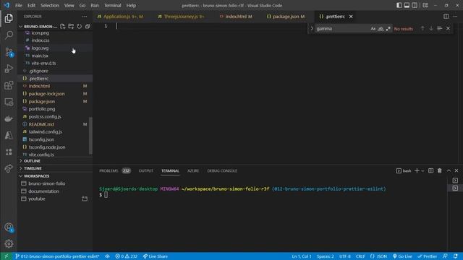463x260 pixels.
Task: Toggle Primary Side Bar layout button
Action: point(399,5)
